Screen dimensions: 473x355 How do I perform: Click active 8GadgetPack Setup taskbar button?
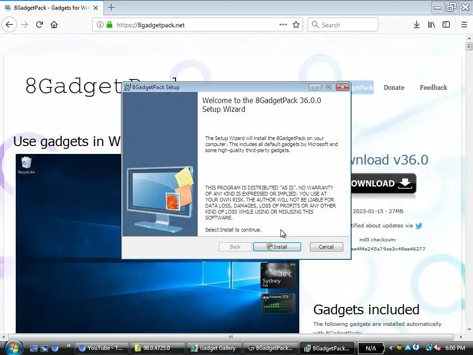coord(327,348)
